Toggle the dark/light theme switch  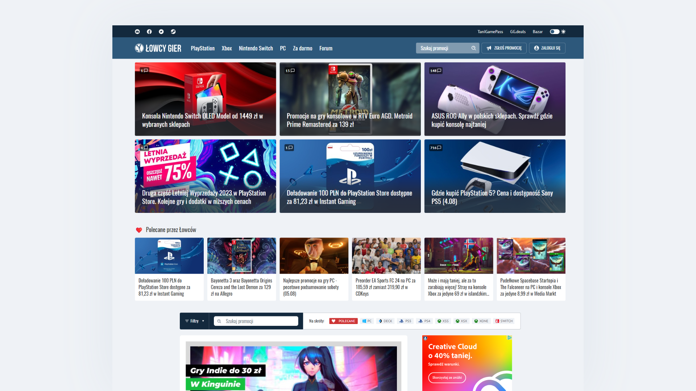pyautogui.click(x=555, y=32)
